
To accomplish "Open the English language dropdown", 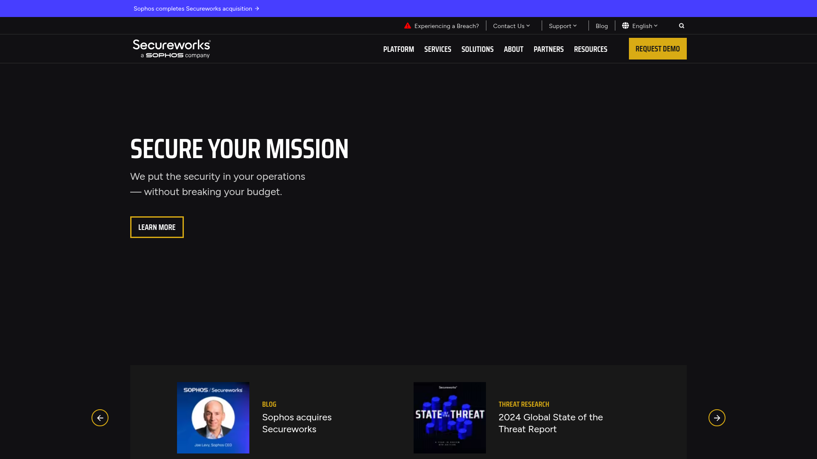I will [642, 25].
